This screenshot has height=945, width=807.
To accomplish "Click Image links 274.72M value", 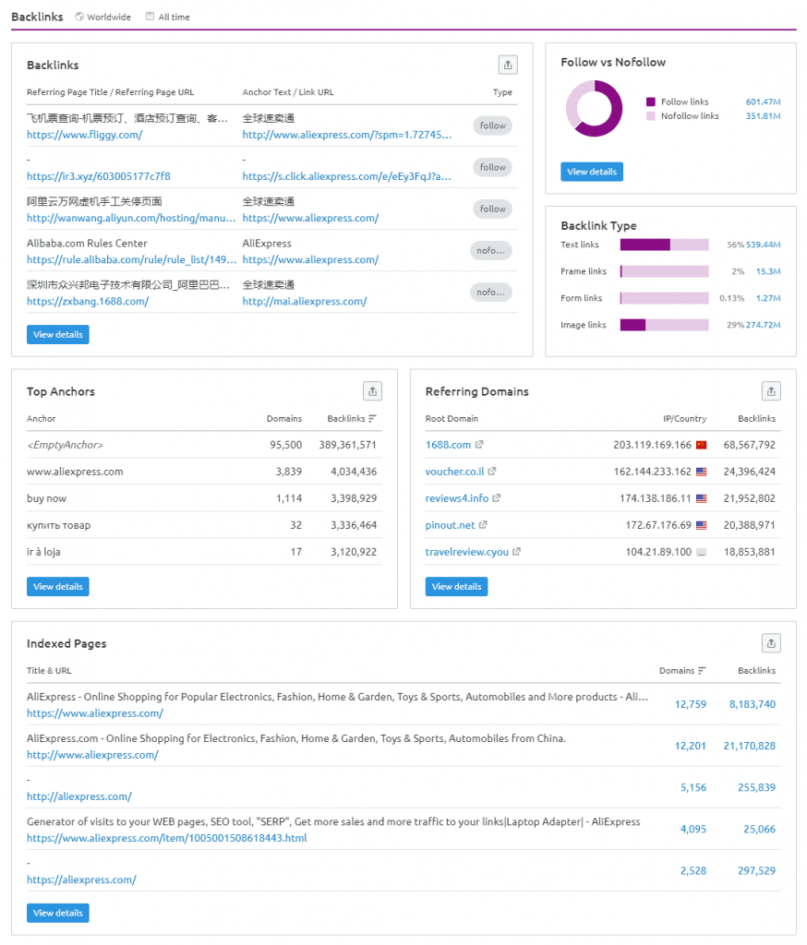I will coord(763,325).
